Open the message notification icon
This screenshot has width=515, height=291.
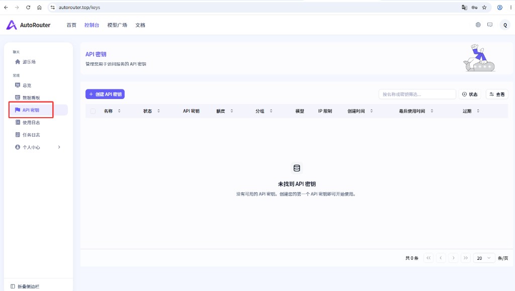(490, 25)
